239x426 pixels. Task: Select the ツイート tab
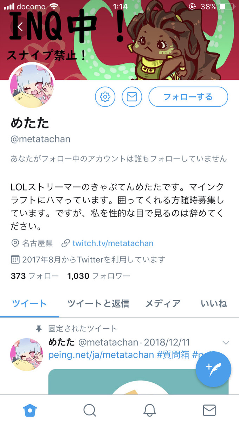[x=30, y=303]
